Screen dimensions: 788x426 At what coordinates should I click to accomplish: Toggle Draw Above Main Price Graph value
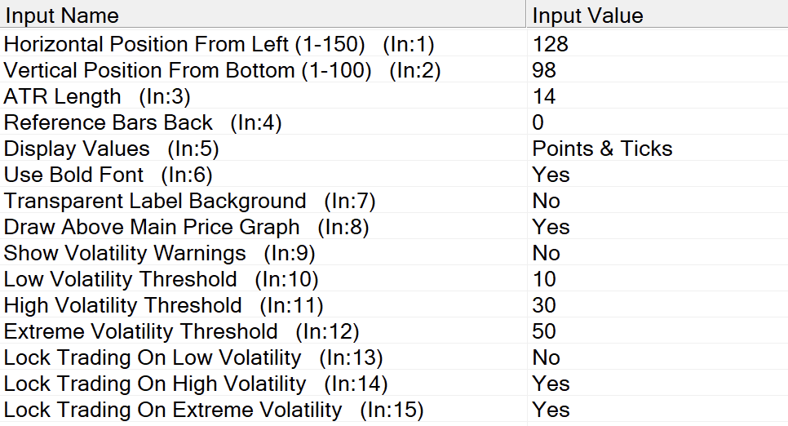coord(551,227)
